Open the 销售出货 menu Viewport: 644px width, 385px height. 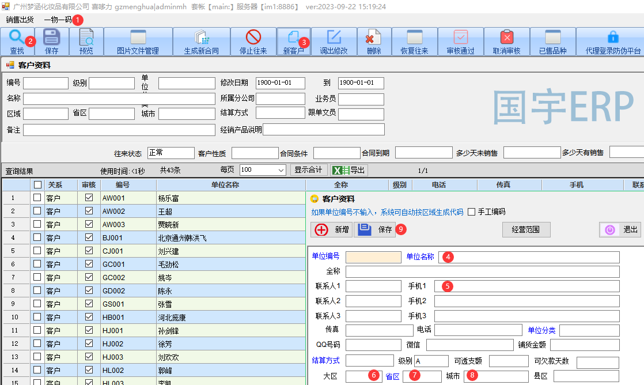click(x=20, y=20)
